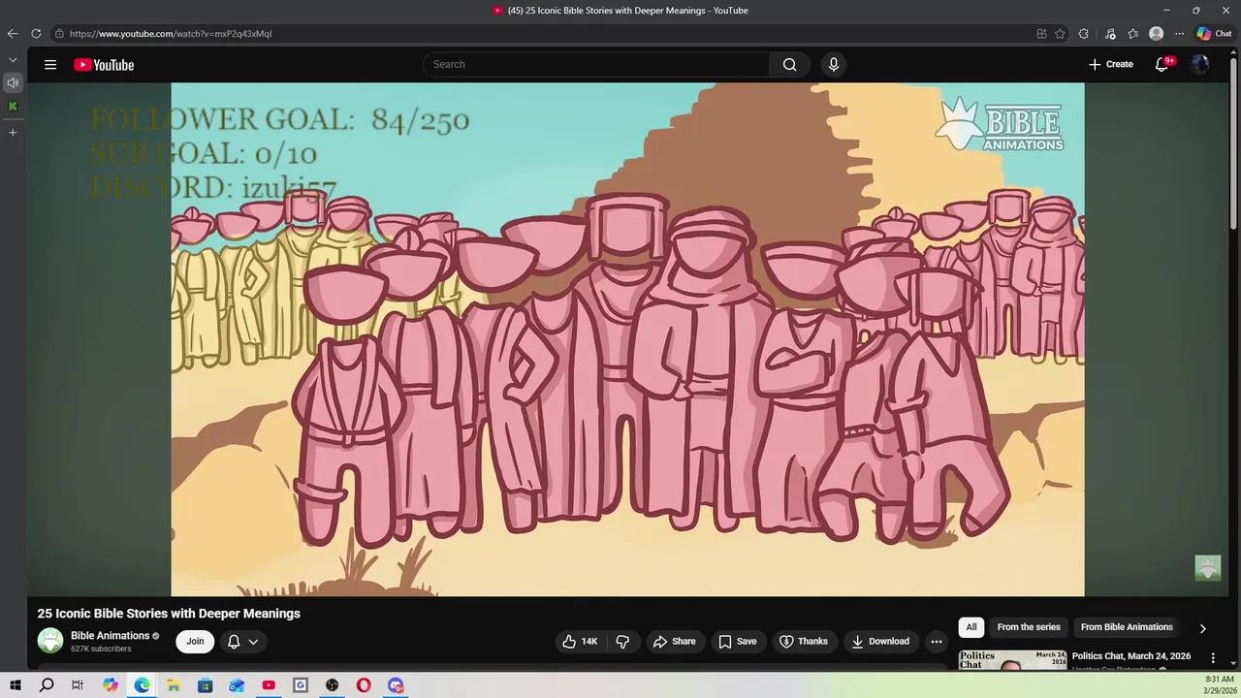Open the Politics Chat video thumbnail

click(x=1012, y=660)
